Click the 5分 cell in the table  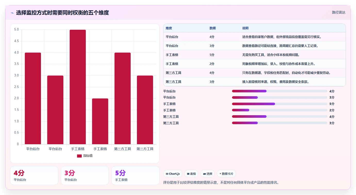coord(212,55)
